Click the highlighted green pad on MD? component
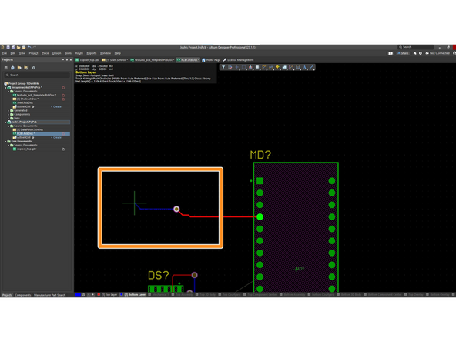The height and width of the screenshot is (342, 456). click(260, 216)
